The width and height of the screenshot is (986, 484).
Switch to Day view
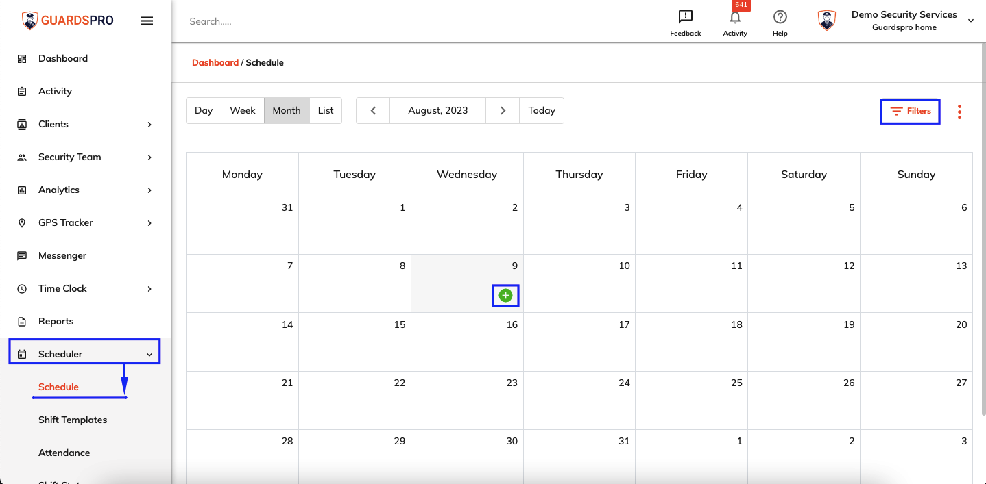click(x=204, y=110)
